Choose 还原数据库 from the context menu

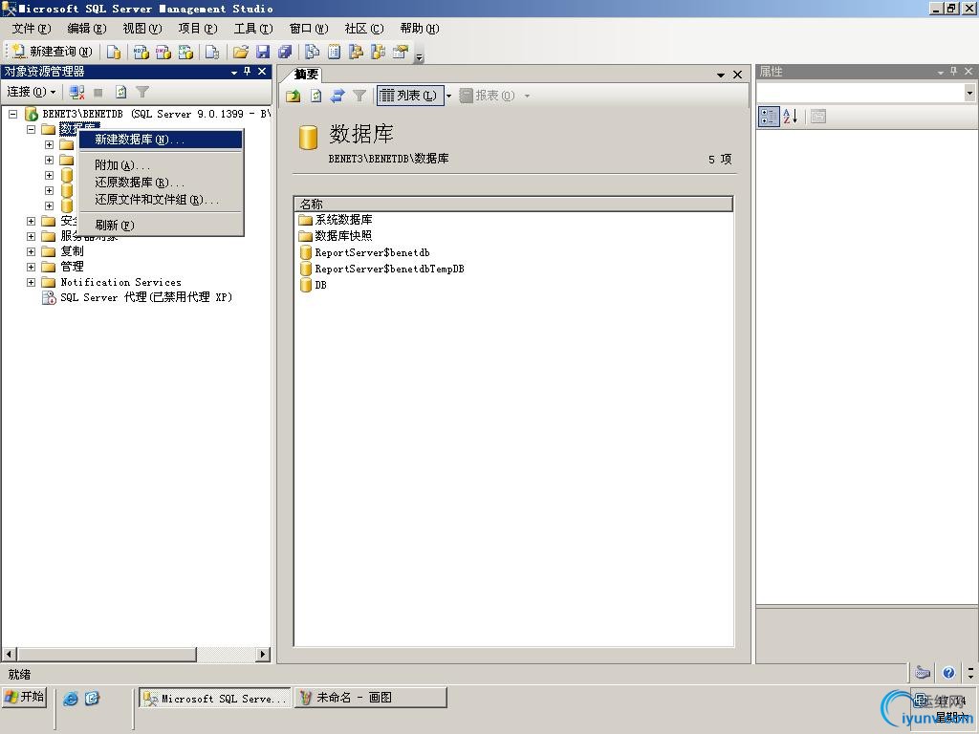(161, 183)
